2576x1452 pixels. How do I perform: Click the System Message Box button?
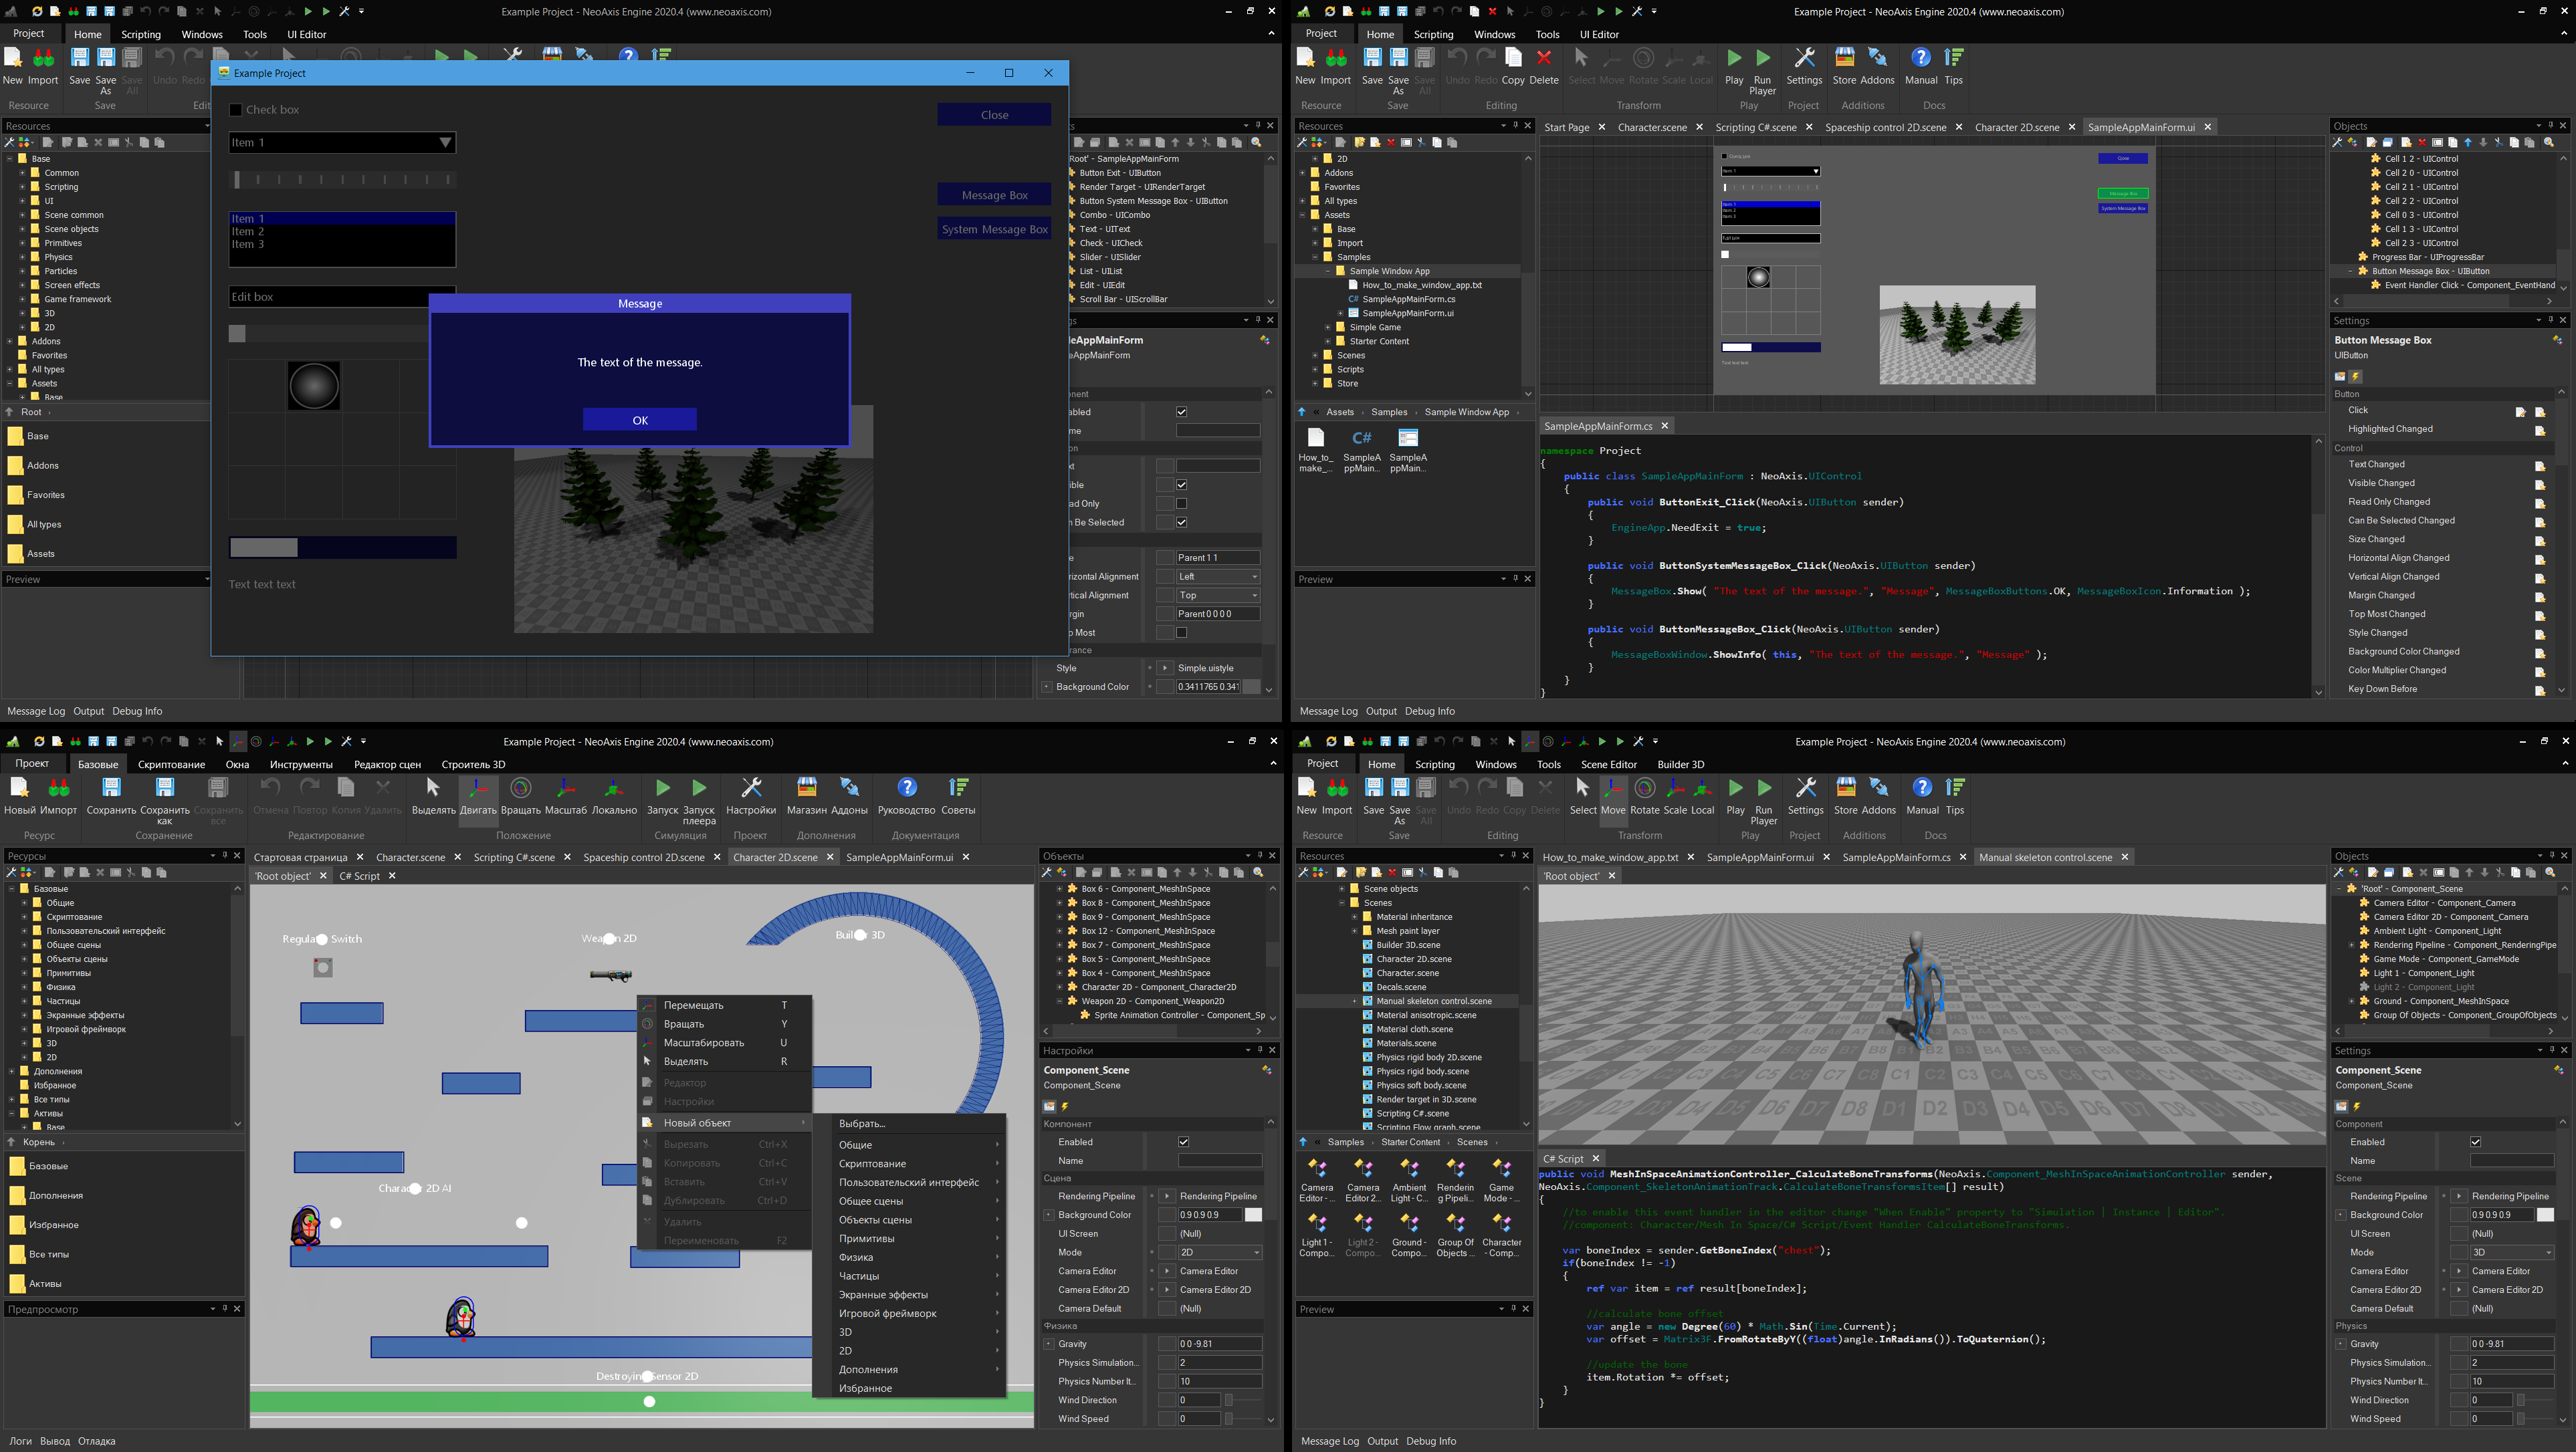click(994, 229)
